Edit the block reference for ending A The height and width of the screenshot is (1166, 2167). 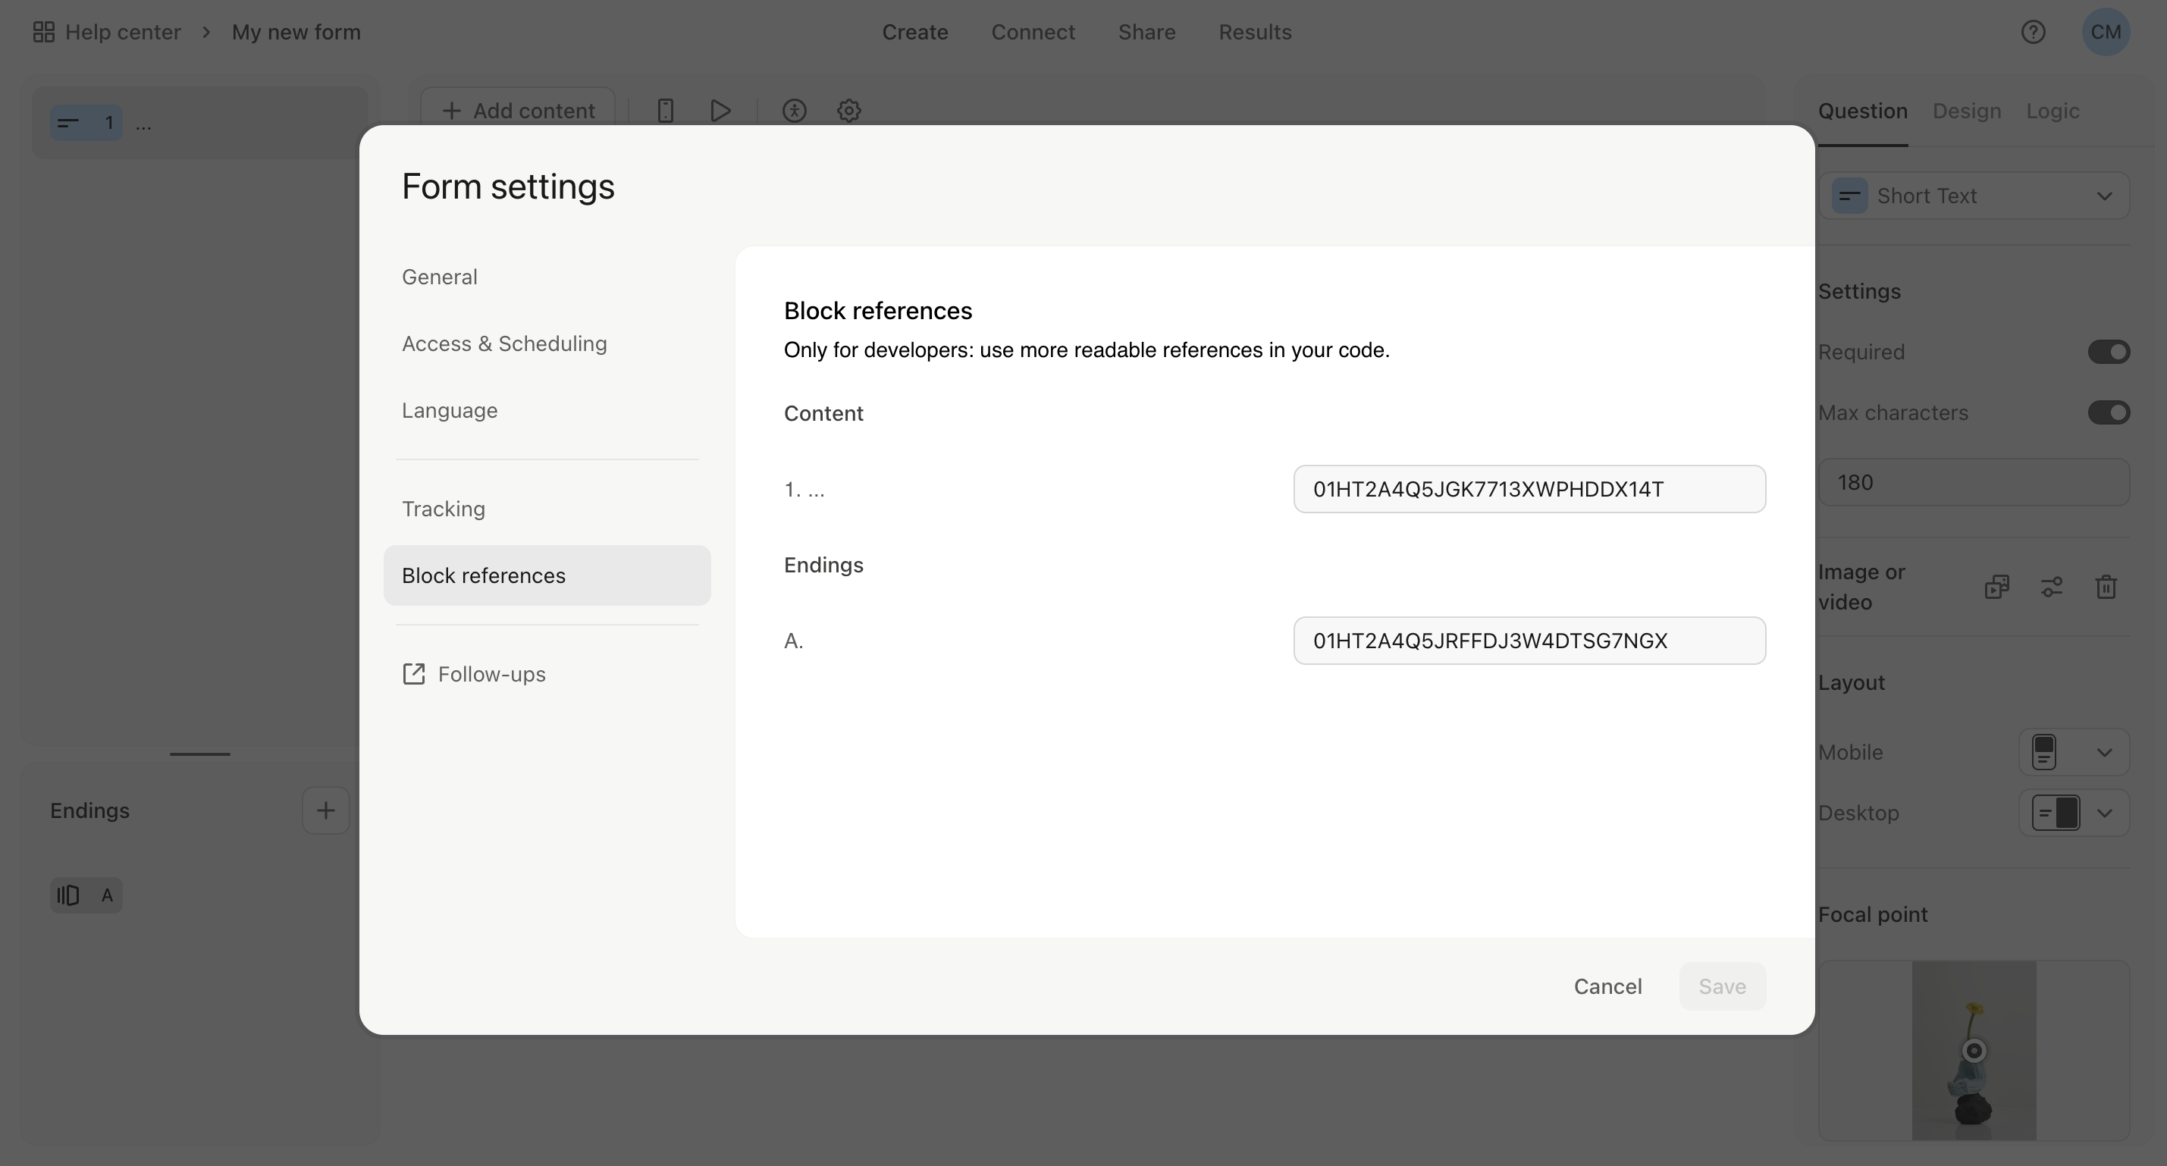(1529, 641)
